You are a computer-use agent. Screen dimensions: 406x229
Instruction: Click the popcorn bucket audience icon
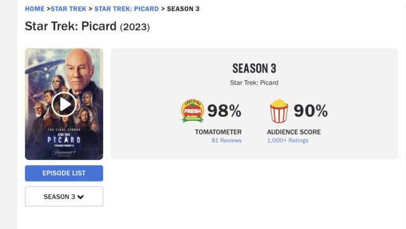coord(279,111)
